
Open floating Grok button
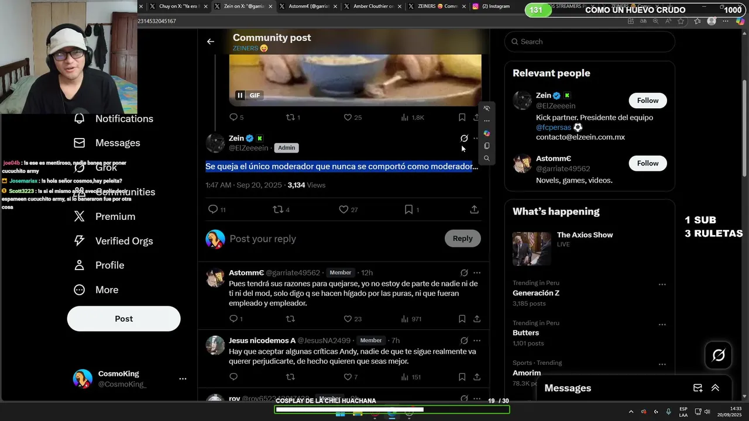pos(719,355)
